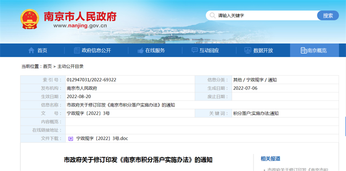Screen dimensions: 346x171
Task: Click the index number 012947031/2022-69322
Action: (91, 80)
